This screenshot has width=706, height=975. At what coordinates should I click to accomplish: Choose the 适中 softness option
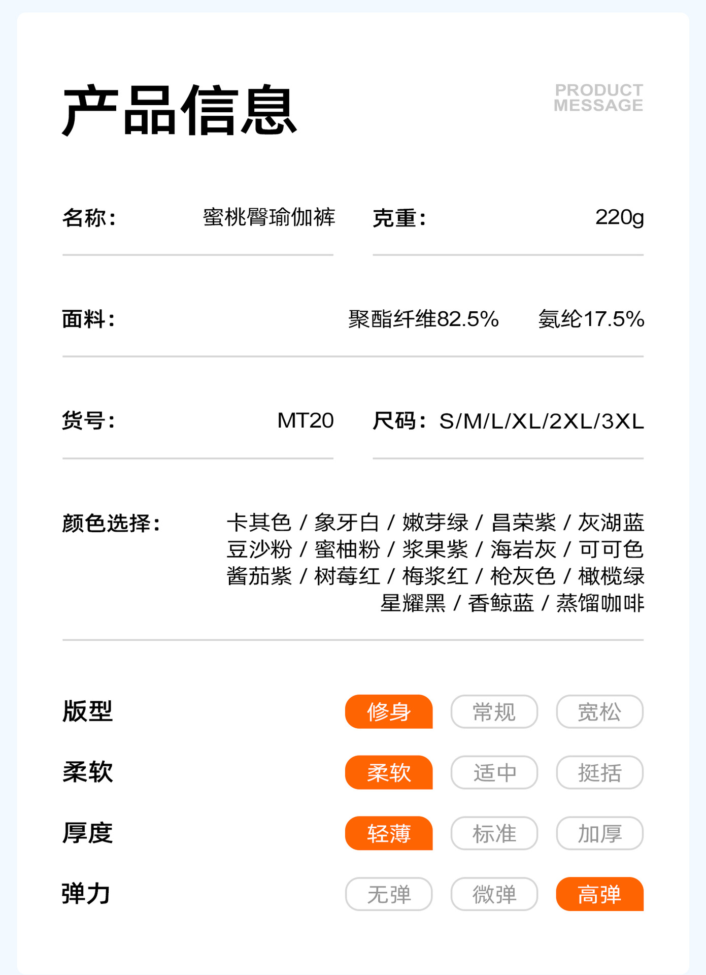pyautogui.click(x=494, y=772)
